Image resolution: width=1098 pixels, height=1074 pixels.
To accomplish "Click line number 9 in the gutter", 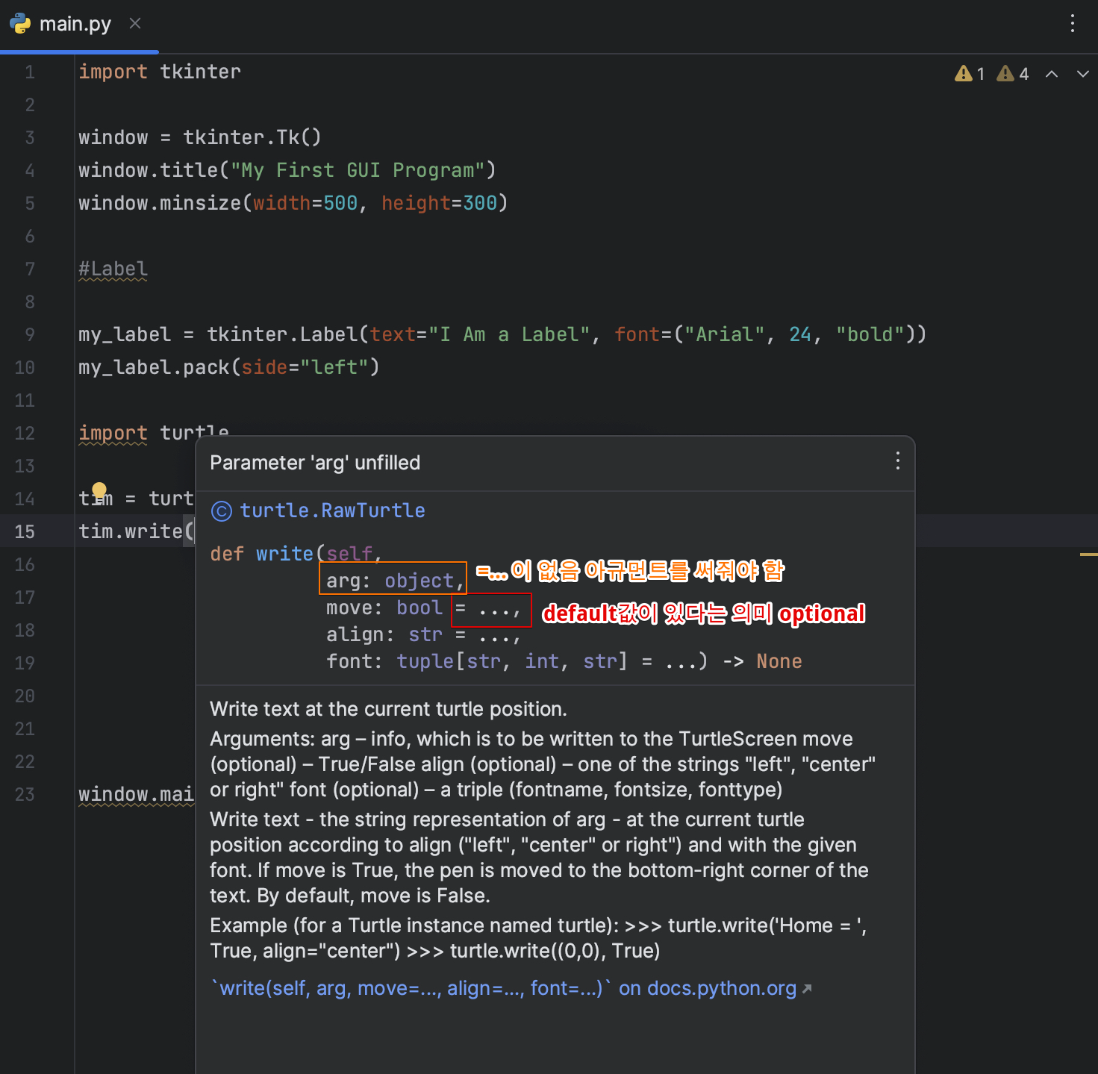I will tap(30, 334).
